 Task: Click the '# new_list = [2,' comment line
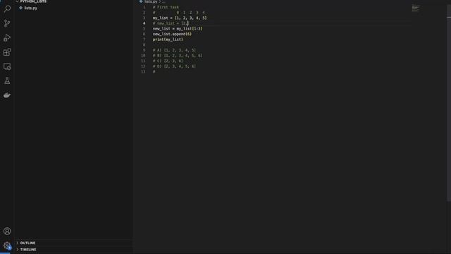(x=171, y=23)
